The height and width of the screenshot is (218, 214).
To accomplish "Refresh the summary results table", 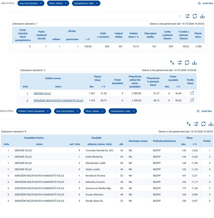I will 195,16.
